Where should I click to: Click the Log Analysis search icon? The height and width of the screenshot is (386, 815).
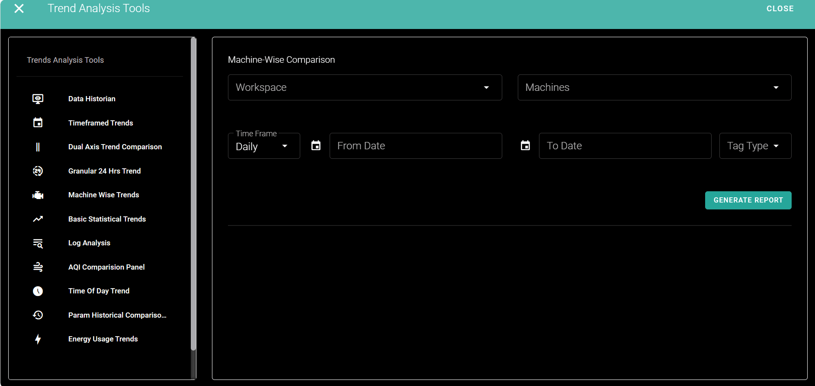(x=38, y=243)
